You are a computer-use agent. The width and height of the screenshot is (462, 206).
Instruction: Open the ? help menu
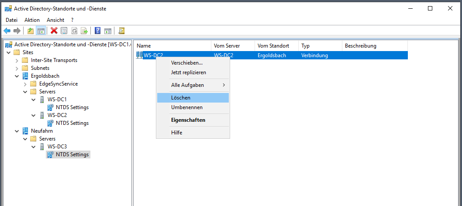pos(72,20)
